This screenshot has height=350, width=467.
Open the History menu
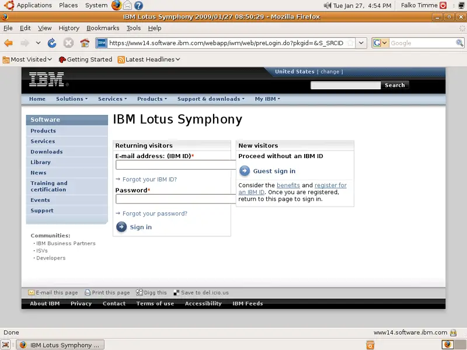point(69,28)
